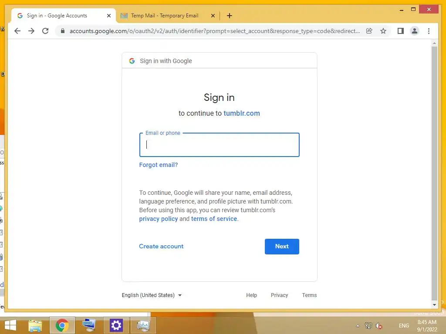Image resolution: width=446 pixels, height=334 pixels.
Task: Open a new tab with the plus button
Action: [x=229, y=16]
